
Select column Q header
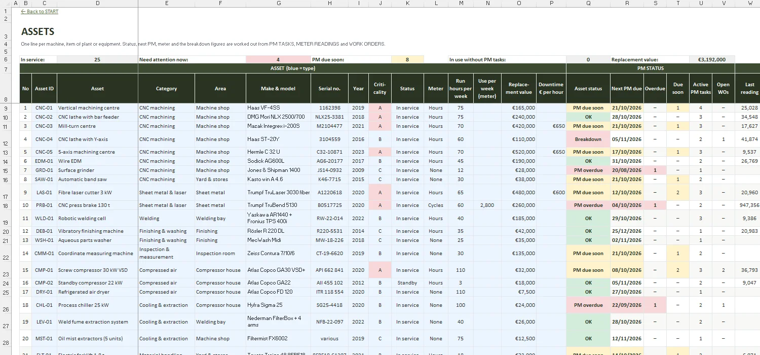tap(588, 4)
